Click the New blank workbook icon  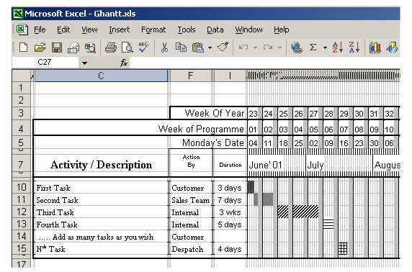coord(23,47)
